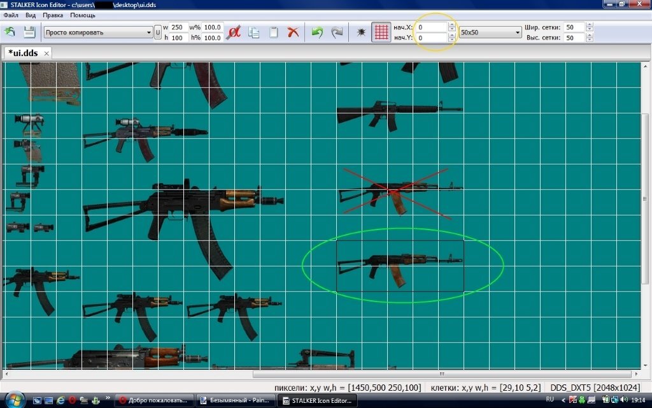
Task: Click the 'нач.X' value input field
Action: point(431,27)
